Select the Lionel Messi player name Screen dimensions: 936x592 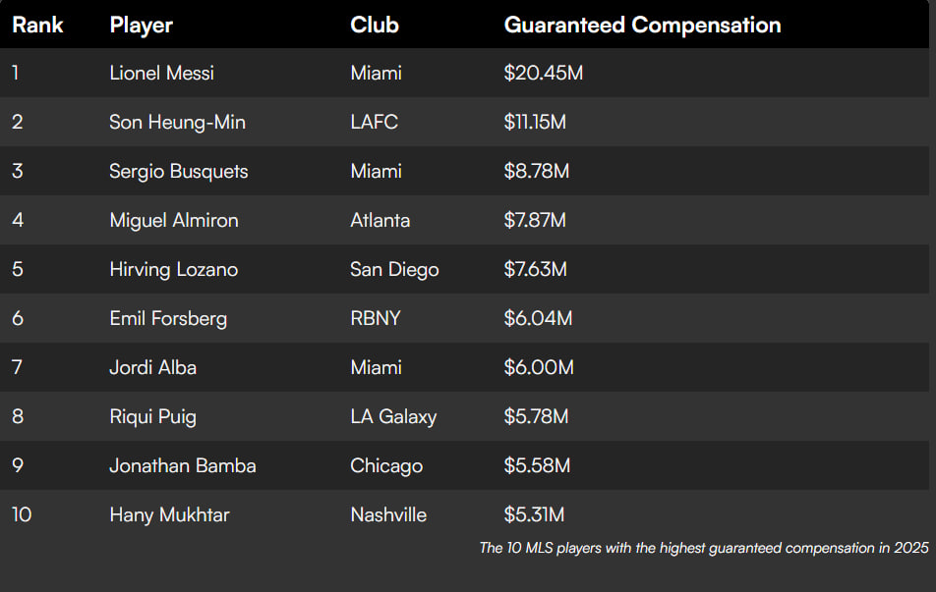(161, 74)
